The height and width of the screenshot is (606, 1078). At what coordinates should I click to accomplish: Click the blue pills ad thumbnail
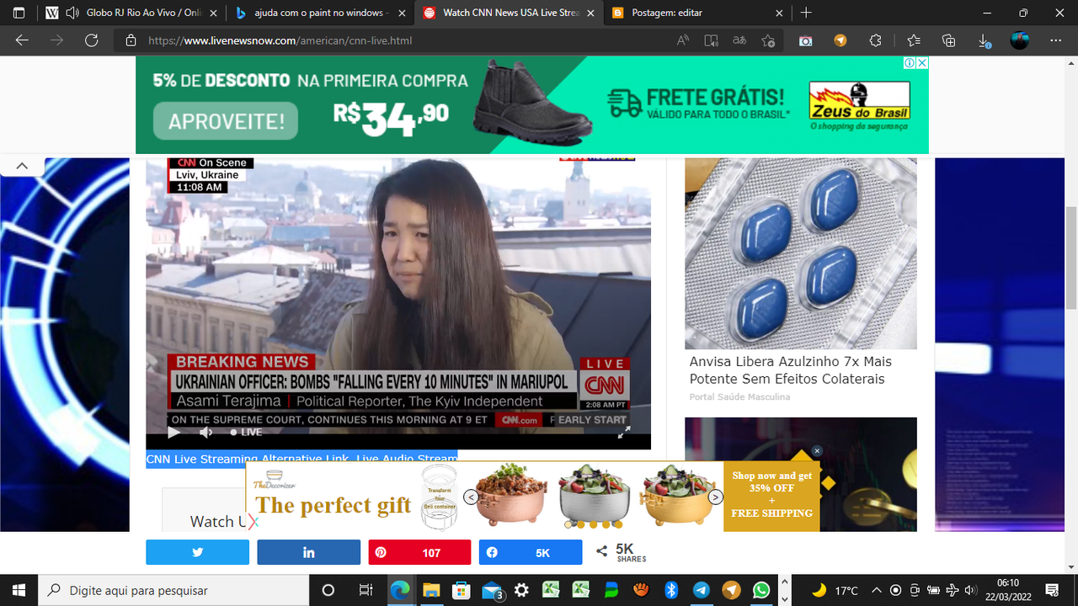click(x=800, y=253)
